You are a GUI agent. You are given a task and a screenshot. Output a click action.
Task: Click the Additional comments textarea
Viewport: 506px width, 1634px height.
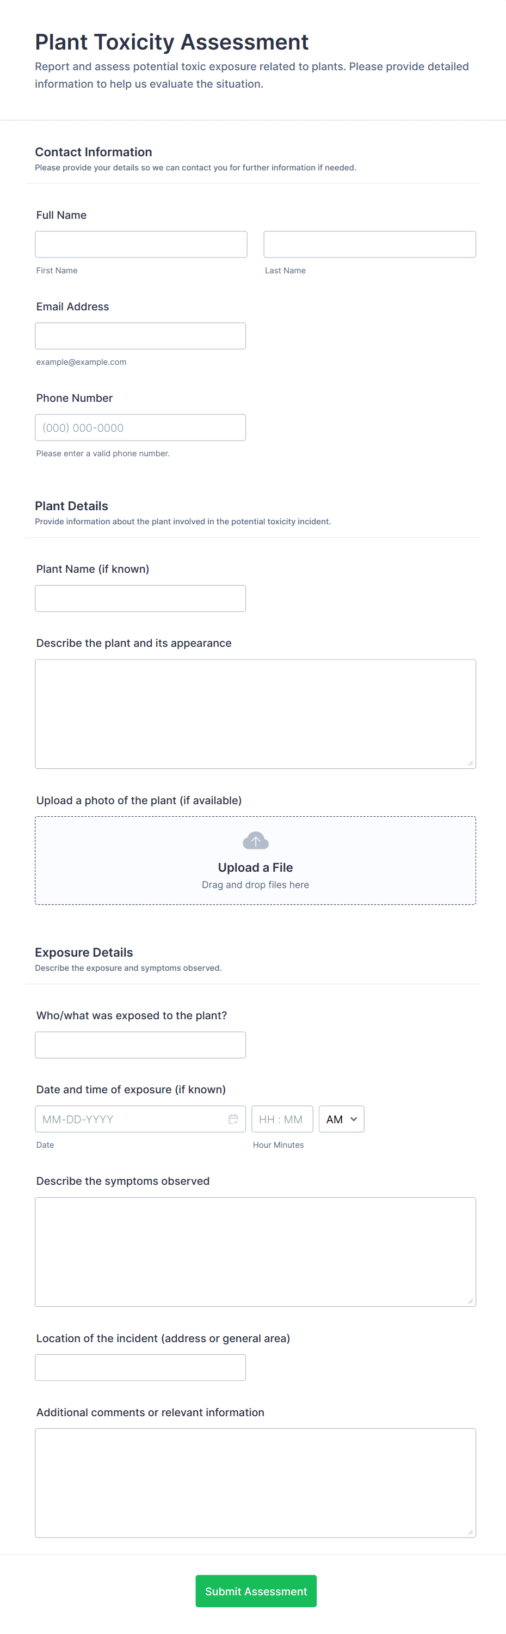click(255, 1483)
